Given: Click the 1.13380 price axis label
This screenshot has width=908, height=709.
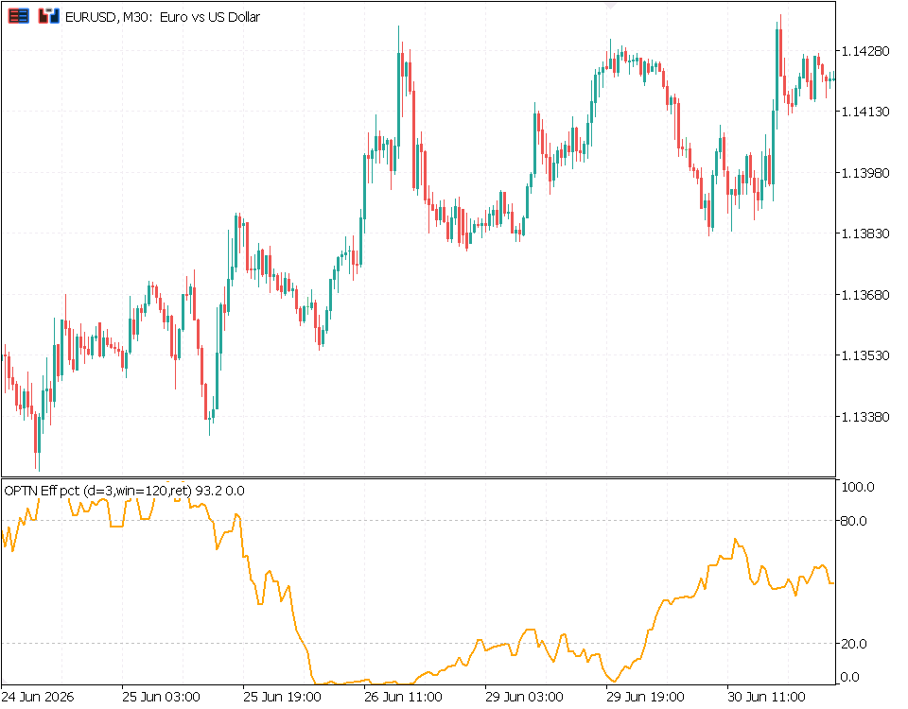Looking at the screenshot, I should point(864,417).
